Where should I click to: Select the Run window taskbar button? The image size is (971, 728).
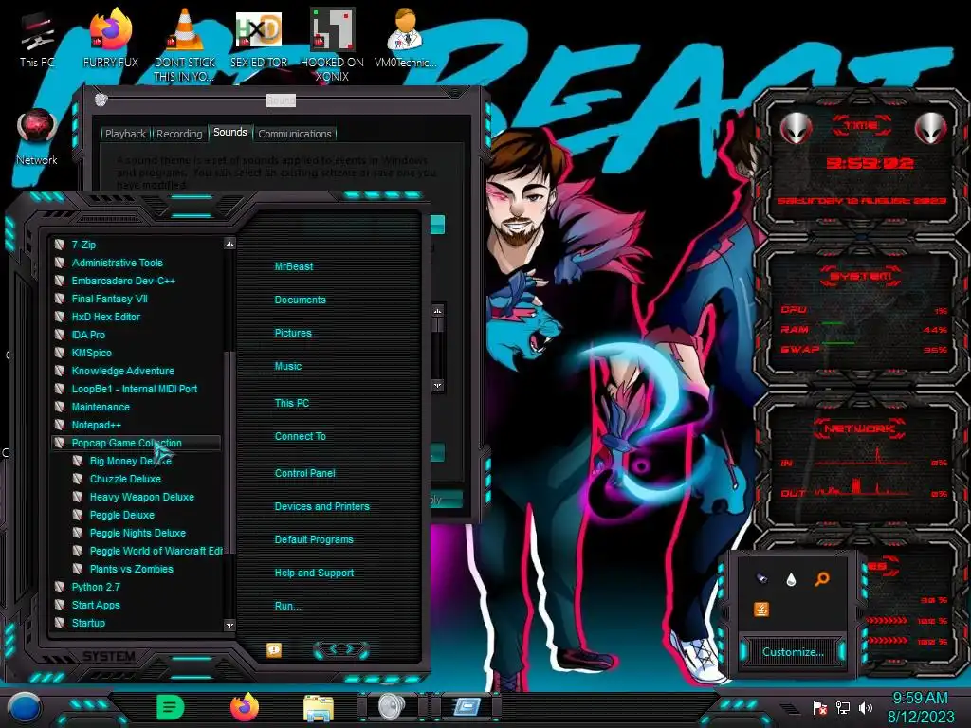(x=467, y=707)
